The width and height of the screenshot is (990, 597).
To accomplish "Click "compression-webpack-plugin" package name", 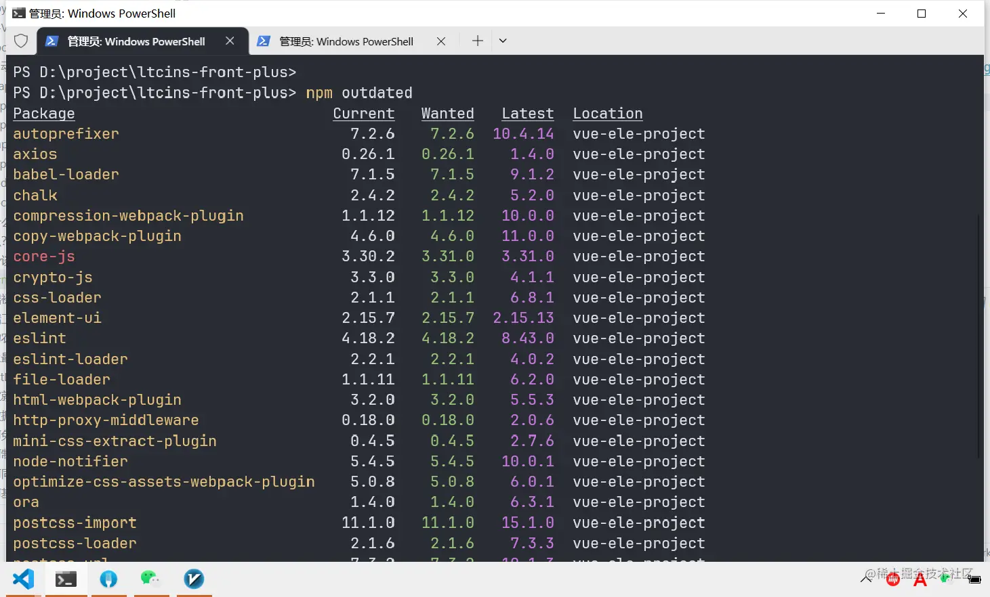I will pyautogui.click(x=129, y=216).
